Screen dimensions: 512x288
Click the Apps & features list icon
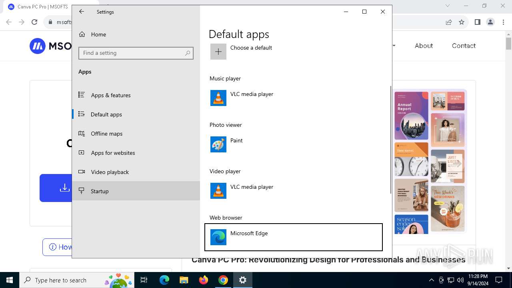(x=82, y=95)
